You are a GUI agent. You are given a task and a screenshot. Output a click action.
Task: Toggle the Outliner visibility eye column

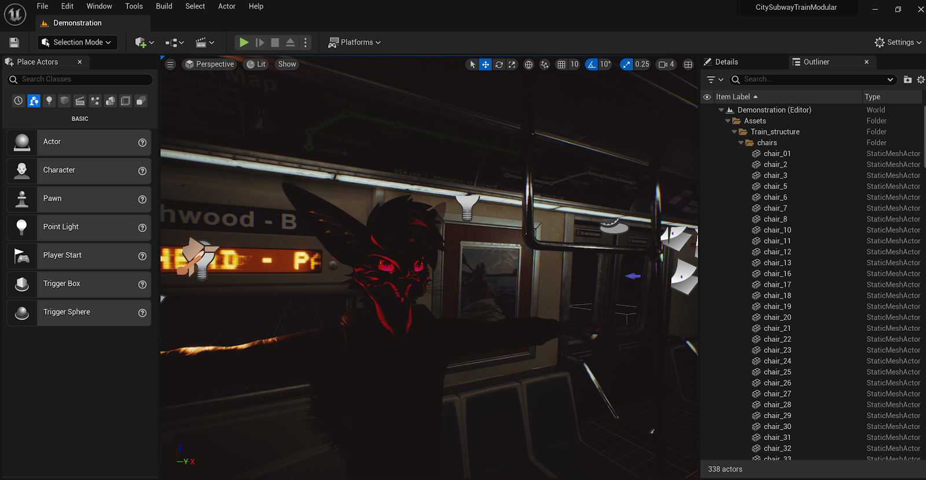point(707,97)
